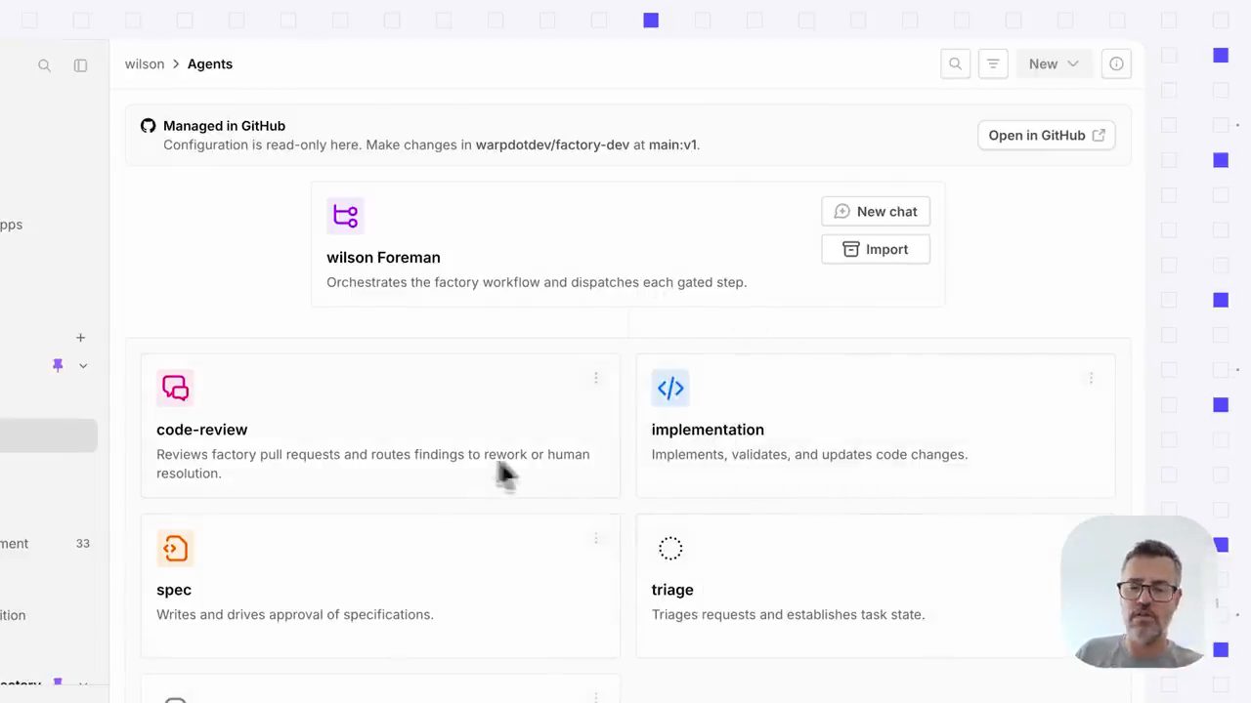Viewport: 1251px width, 703px height.
Task: Click the triage dotted circle icon
Action: [670, 548]
